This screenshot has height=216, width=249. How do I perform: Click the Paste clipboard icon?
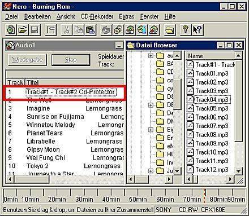(90, 30)
